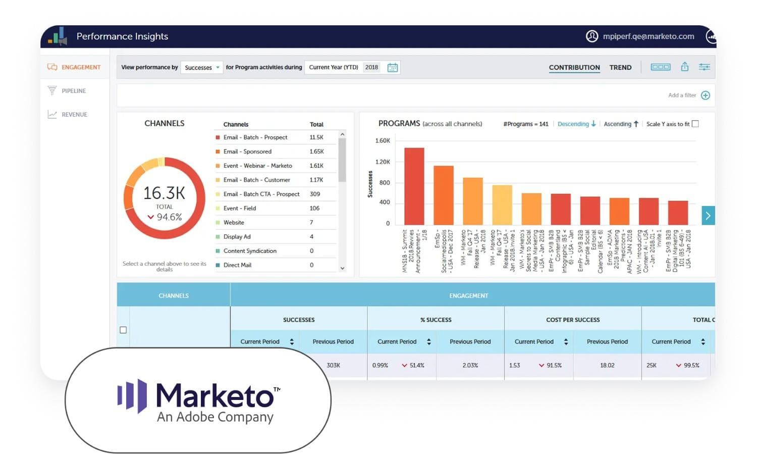Click Add a filter text
The width and height of the screenshot is (757, 454).
pos(682,95)
